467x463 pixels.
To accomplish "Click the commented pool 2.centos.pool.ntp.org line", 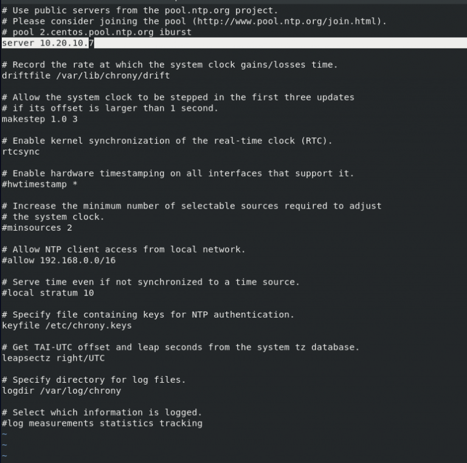I will coord(97,32).
